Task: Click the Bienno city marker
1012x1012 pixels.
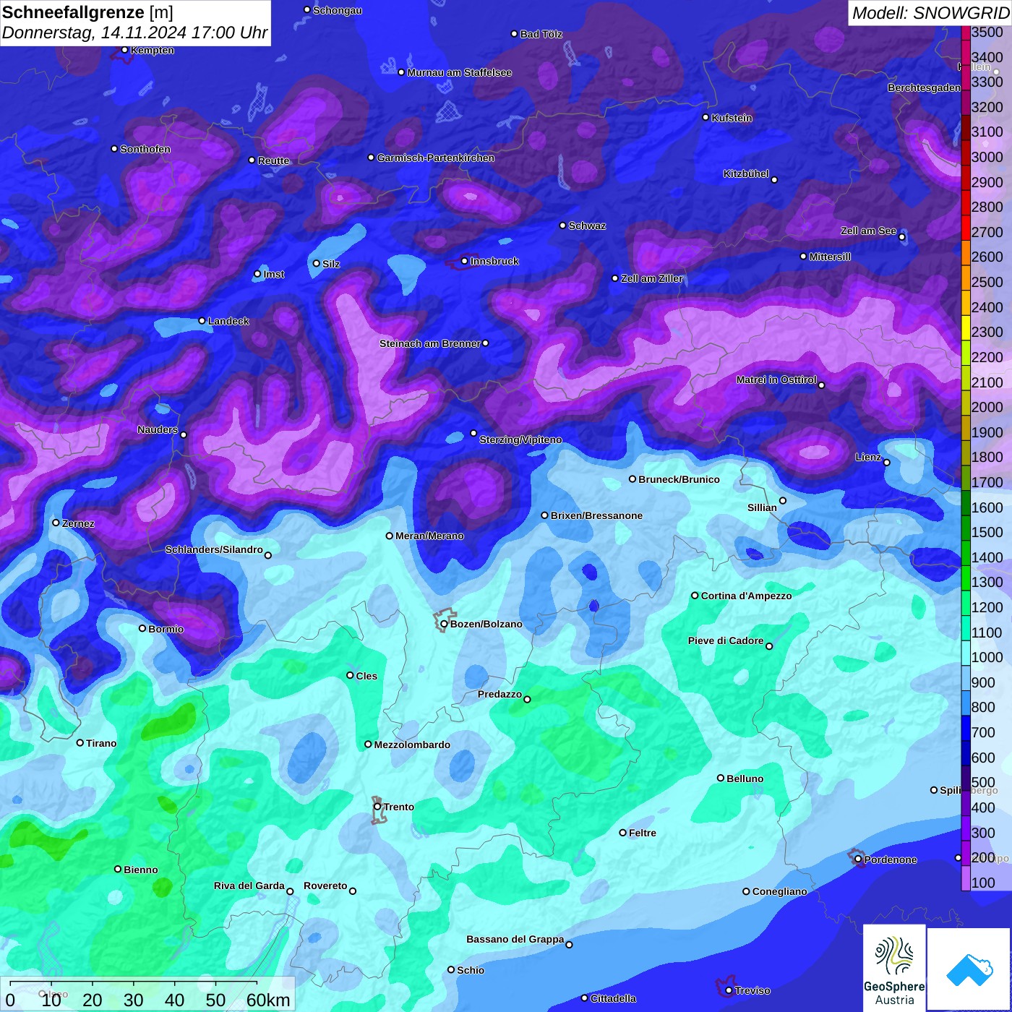Action: pyautogui.click(x=118, y=869)
